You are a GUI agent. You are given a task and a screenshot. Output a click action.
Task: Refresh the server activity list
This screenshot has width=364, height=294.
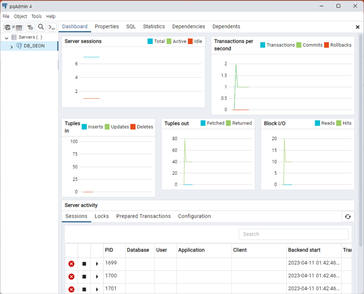[348, 216]
